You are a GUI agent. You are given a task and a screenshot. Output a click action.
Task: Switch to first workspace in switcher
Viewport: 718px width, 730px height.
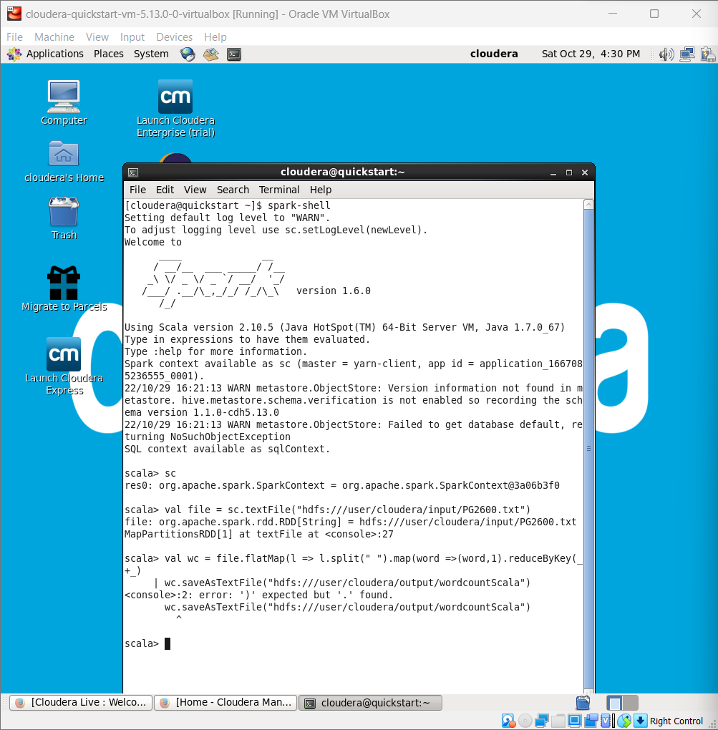coord(615,703)
